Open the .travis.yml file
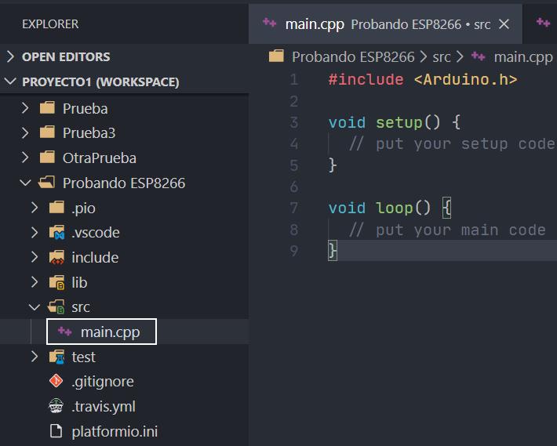Screen dimensions: 557x446 point(104,406)
